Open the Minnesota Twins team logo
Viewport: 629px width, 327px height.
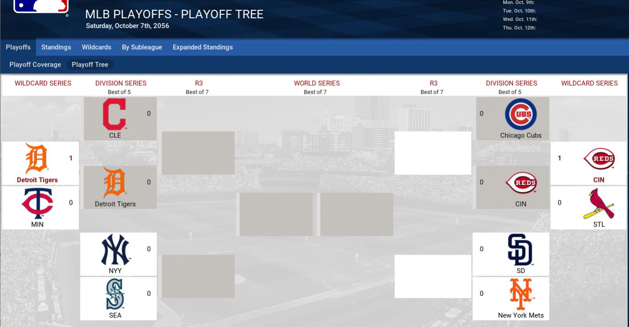point(37,203)
